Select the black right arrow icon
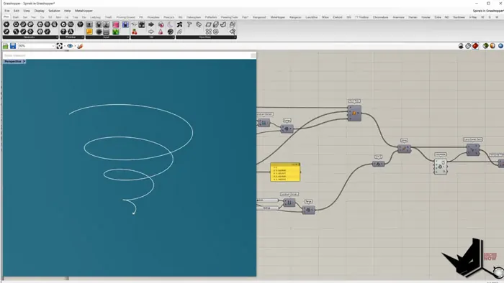 tap(151, 24)
